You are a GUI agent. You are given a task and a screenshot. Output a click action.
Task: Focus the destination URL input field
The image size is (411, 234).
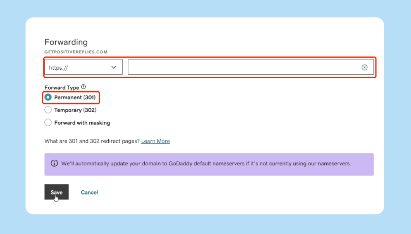(x=244, y=67)
